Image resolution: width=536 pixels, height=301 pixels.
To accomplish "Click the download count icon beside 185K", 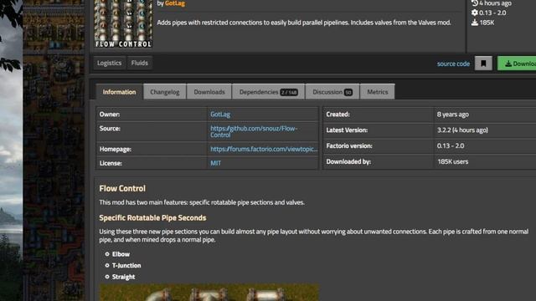I will point(475,23).
